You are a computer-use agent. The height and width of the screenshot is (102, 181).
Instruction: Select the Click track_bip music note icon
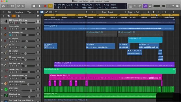tap(6, 95)
